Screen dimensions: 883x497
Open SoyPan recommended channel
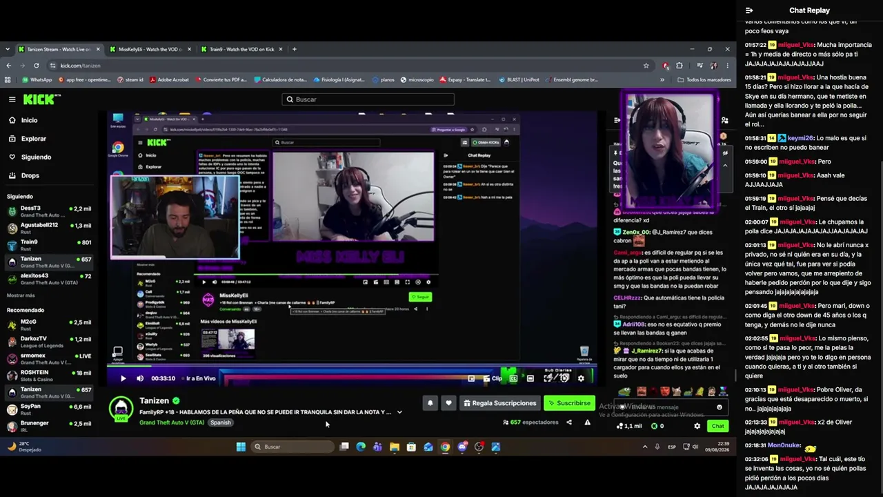click(x=48, y=410)
